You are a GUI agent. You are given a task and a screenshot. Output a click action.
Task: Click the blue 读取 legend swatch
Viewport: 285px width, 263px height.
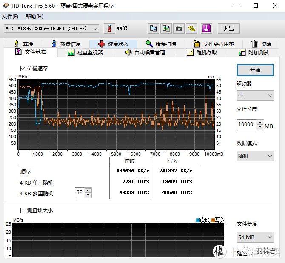[198, 220]
